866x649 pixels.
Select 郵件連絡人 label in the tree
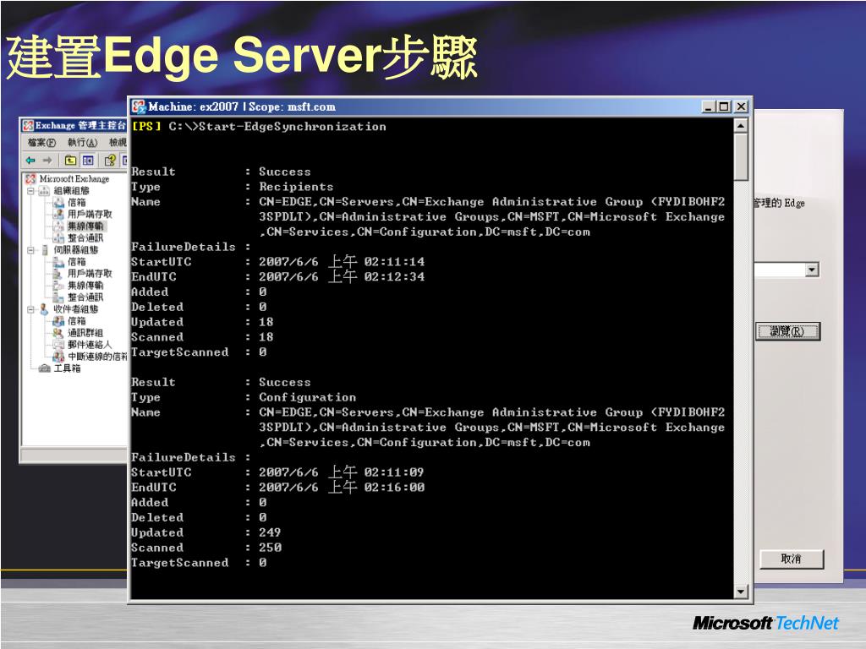(90, 345)
